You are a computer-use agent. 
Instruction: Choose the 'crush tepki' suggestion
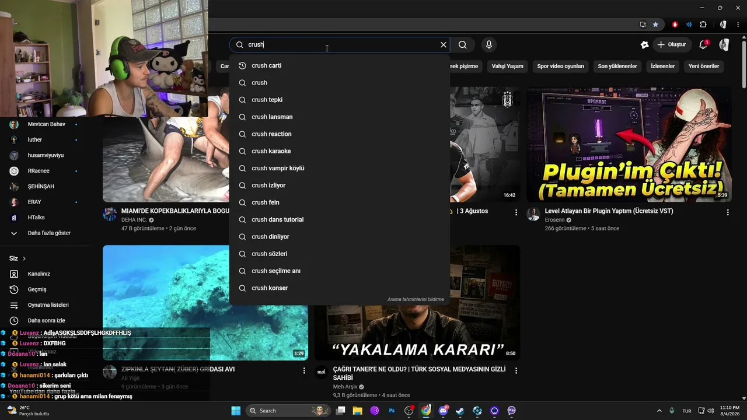pos(340,100)
